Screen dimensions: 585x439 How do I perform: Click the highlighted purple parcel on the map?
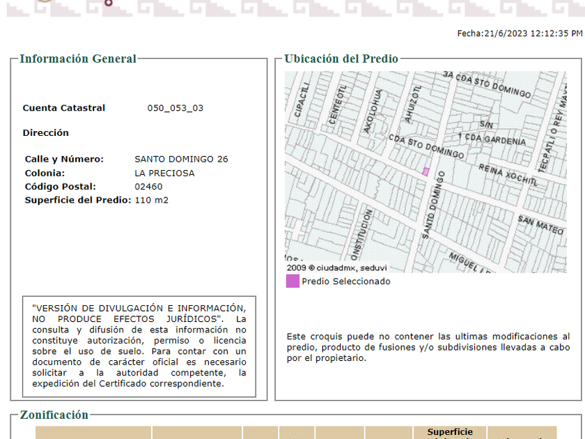click(x=426, y=171)
